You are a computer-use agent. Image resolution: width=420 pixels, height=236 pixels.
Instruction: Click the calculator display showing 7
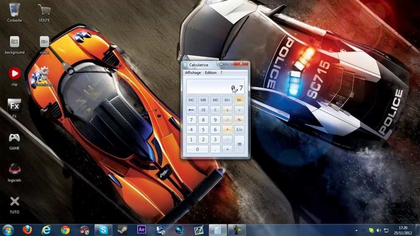[215, 87]
